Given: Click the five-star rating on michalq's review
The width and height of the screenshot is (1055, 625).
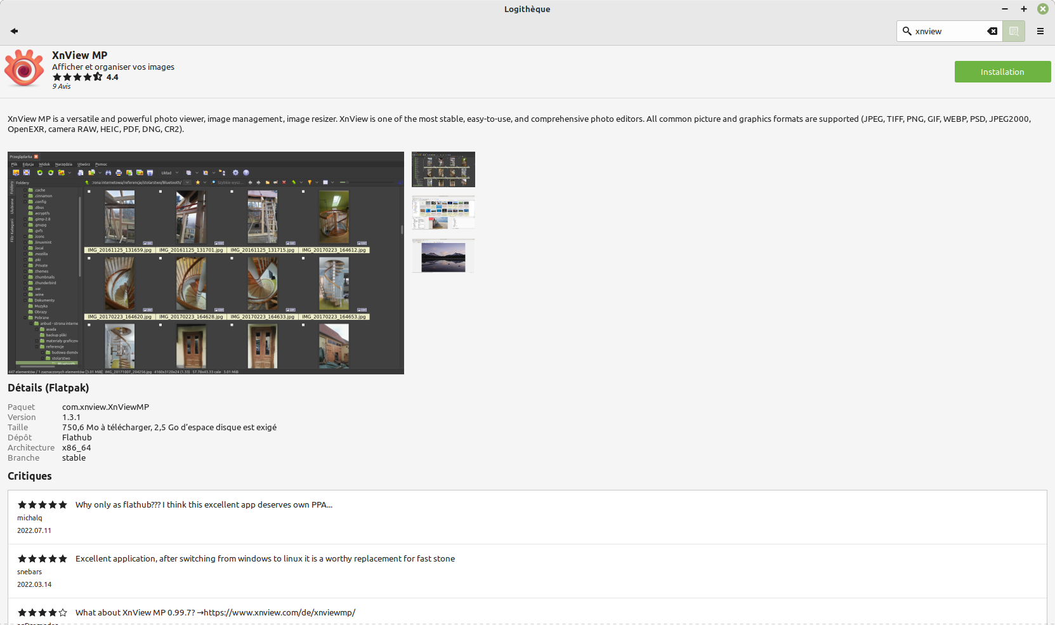Looking at the screenshot, I should click(42, 505).
